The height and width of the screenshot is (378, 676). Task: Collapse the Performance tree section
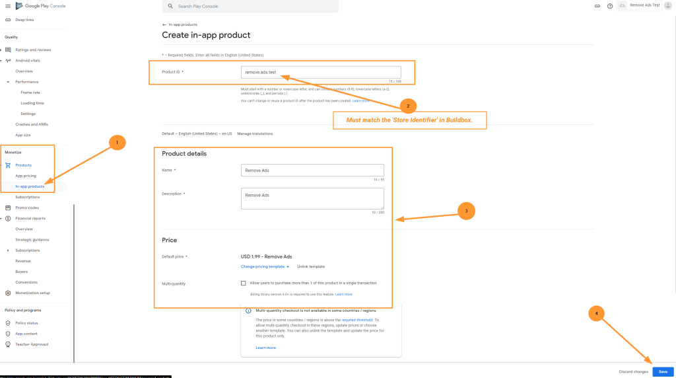click(x=8, y=82)
